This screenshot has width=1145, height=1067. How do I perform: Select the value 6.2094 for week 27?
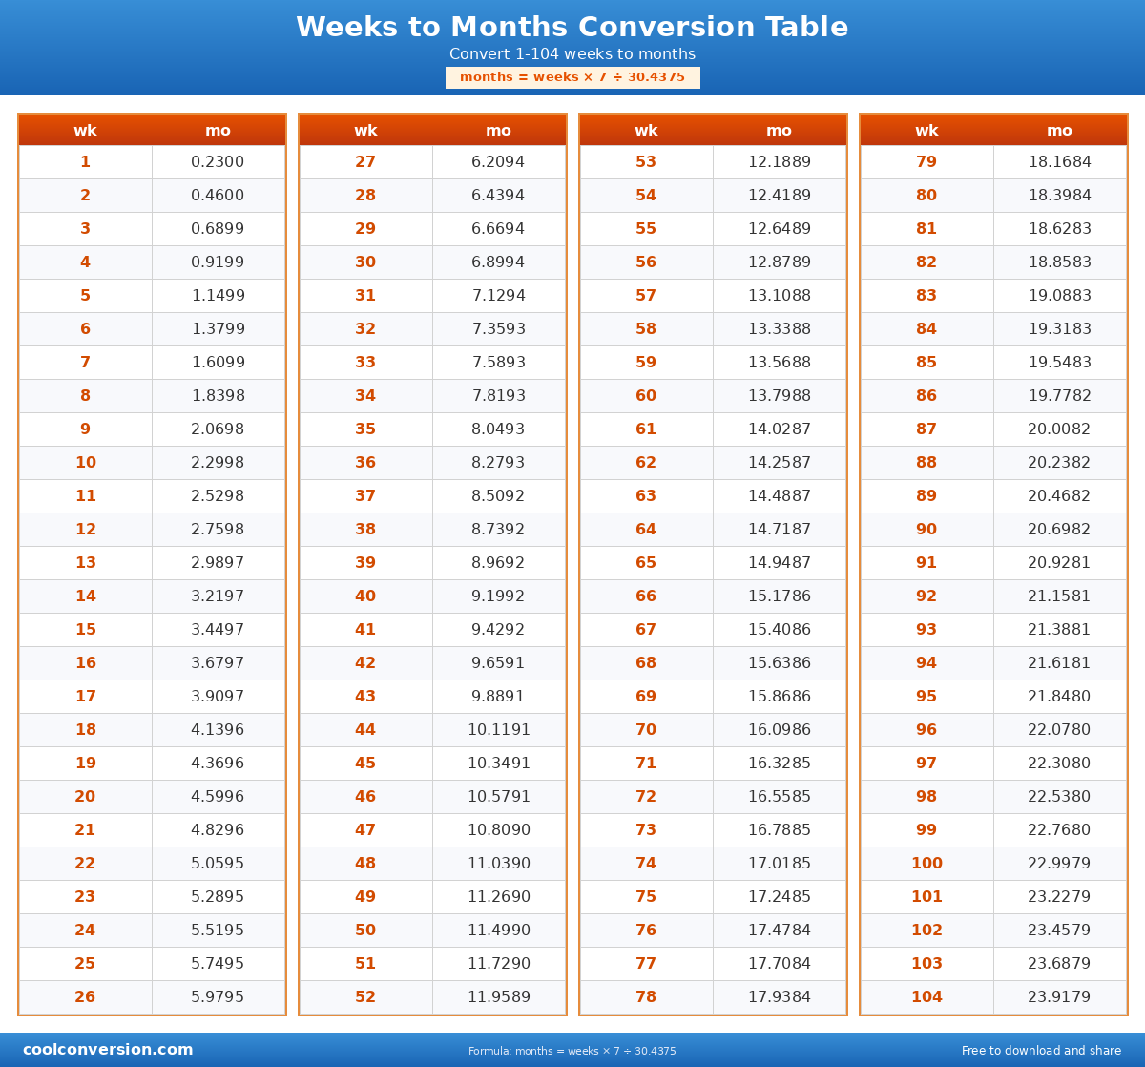click(498, 162)
